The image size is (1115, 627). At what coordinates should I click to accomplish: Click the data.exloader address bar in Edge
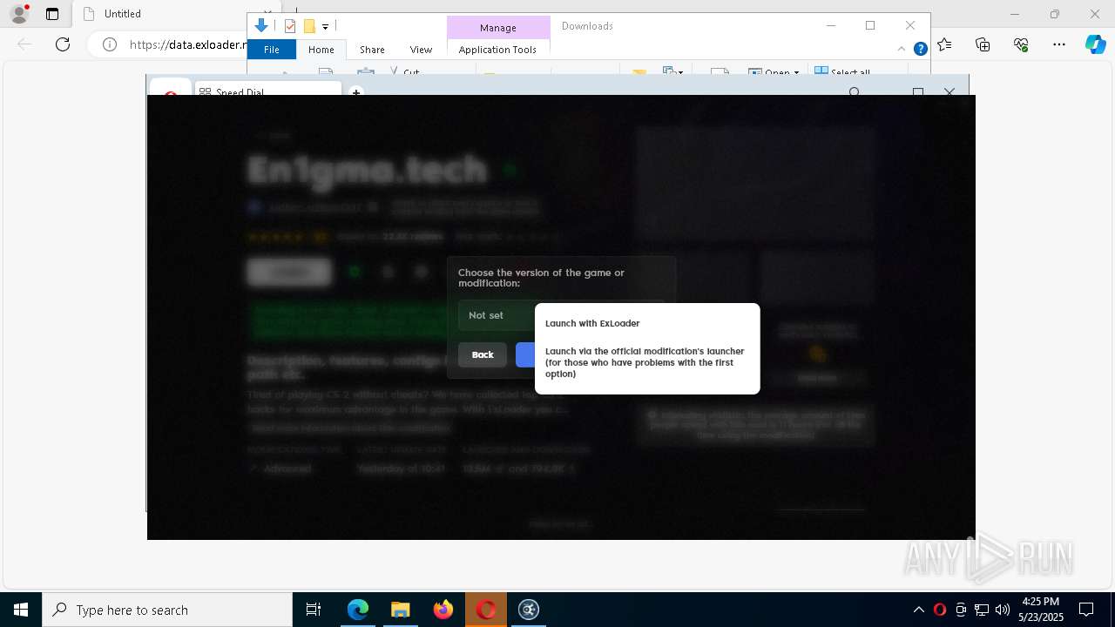(187, 44)
